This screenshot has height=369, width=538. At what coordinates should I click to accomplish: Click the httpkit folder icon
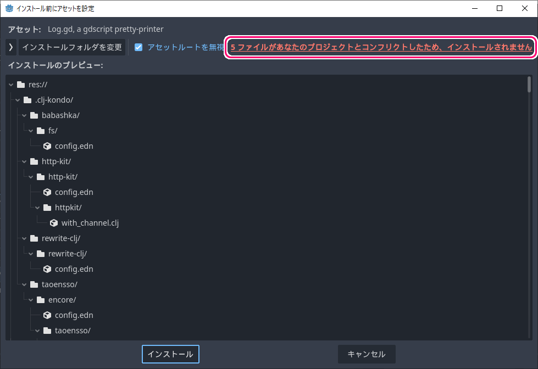pyautogui.click(x=47, y=208)
